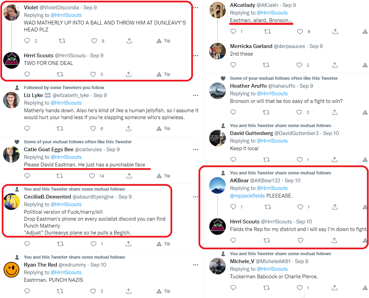Open @HrrrlScouts link in Heather Aruffo's reply
Screen dimensions: 369x298
pos(272,94)
